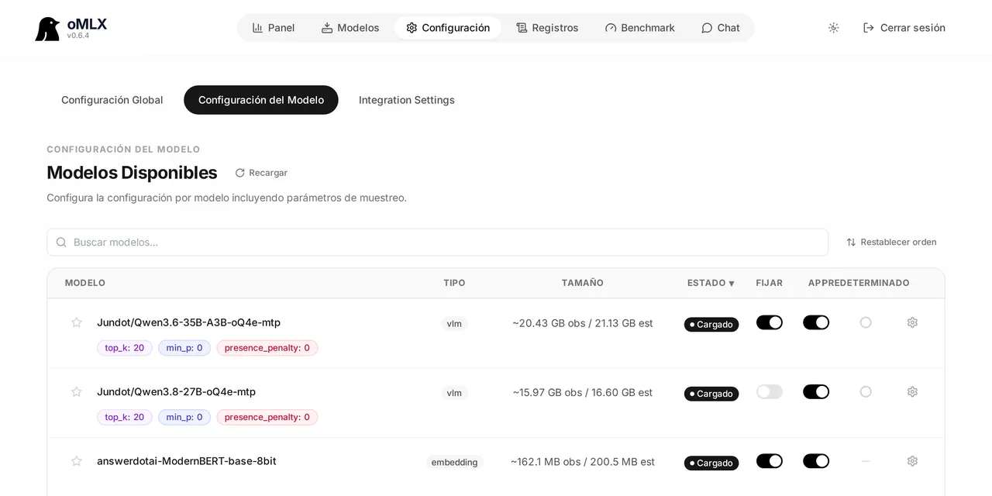Open settings gear for Qwen3.8-27B model
992x496 pixels.
pos(912,392)
